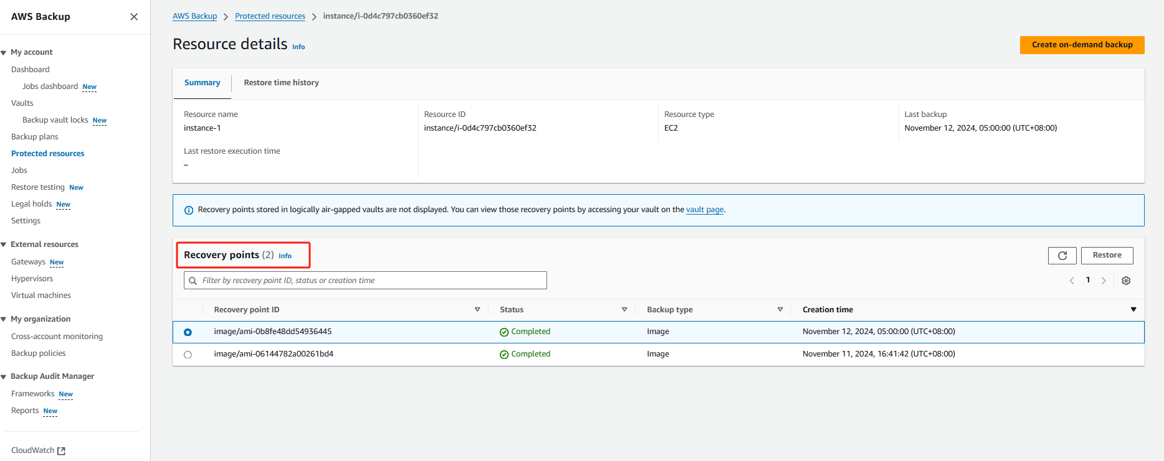Collapse the External resources section
Image resolution: width=1164 pixels, height=461 pixels.
point(4,245)
